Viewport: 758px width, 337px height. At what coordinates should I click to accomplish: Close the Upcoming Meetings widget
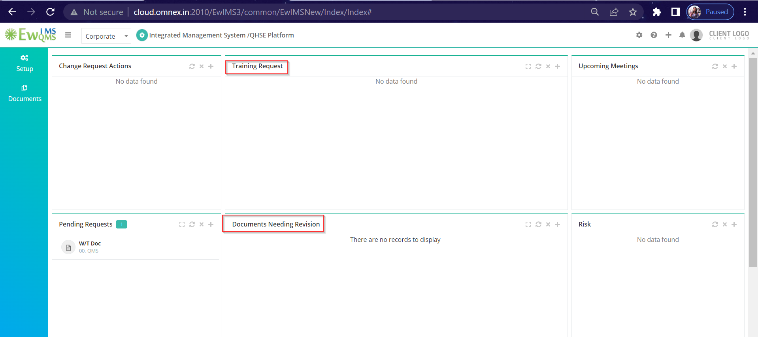(725, 66)
